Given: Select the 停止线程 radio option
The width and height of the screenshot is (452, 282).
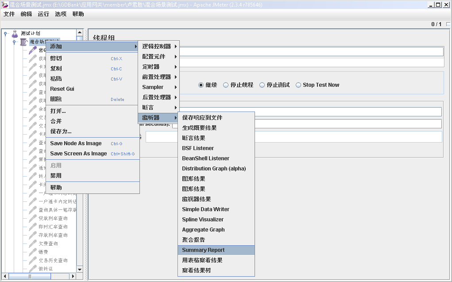Looking at the screenshot, I should coord(226,85).
